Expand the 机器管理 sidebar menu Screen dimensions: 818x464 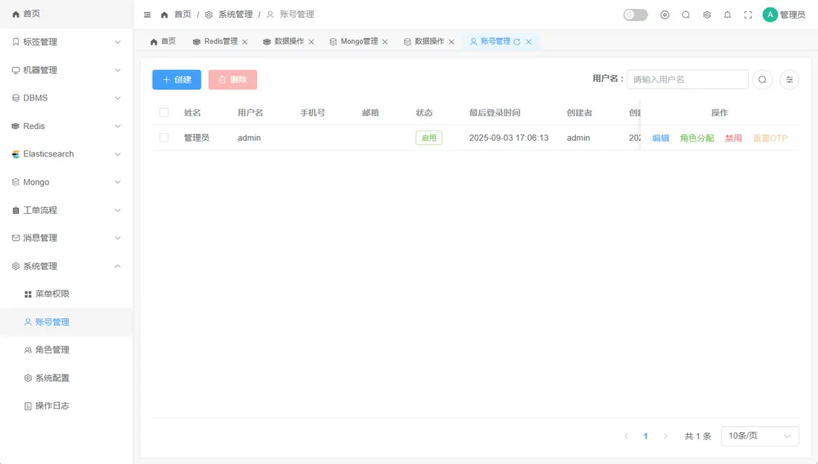point(66,70)
